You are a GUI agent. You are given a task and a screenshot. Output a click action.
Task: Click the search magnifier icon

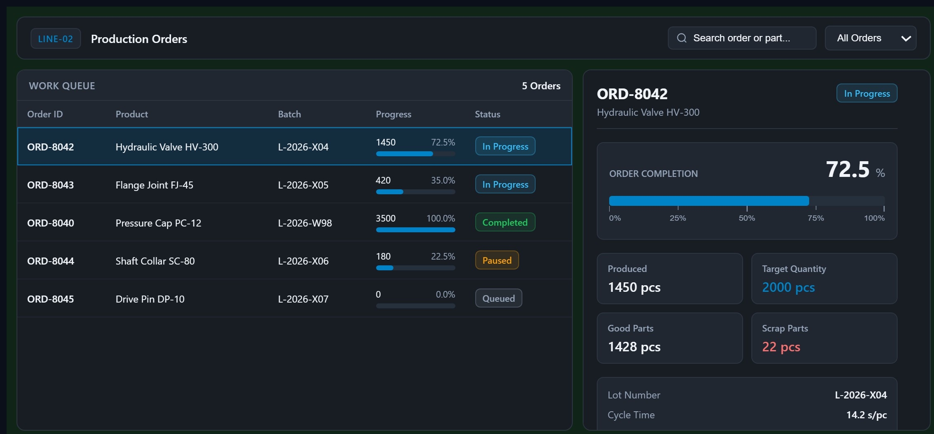[681, 38]
